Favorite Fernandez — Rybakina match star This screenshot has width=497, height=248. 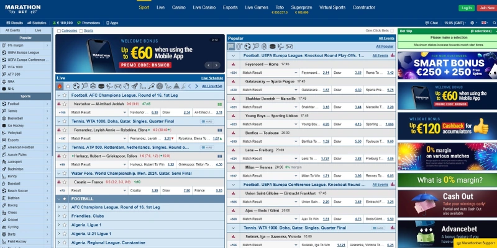pos(65,130)
